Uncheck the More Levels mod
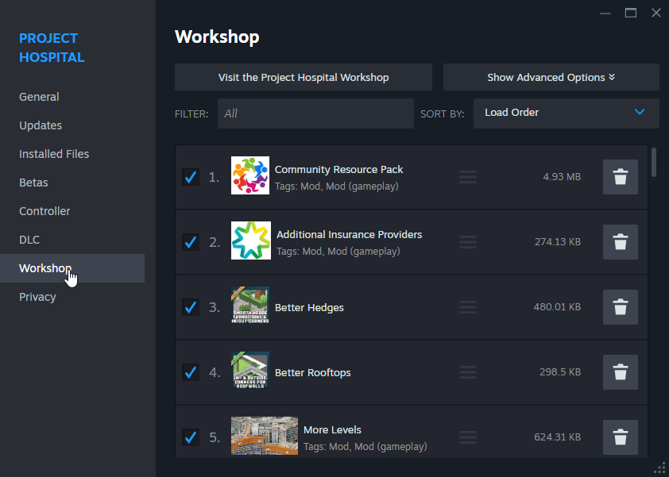Screen dimensions: 669x477 191,437
